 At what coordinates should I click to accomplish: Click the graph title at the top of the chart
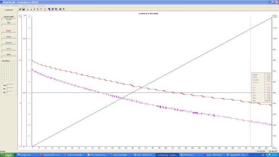coord(148,13)
